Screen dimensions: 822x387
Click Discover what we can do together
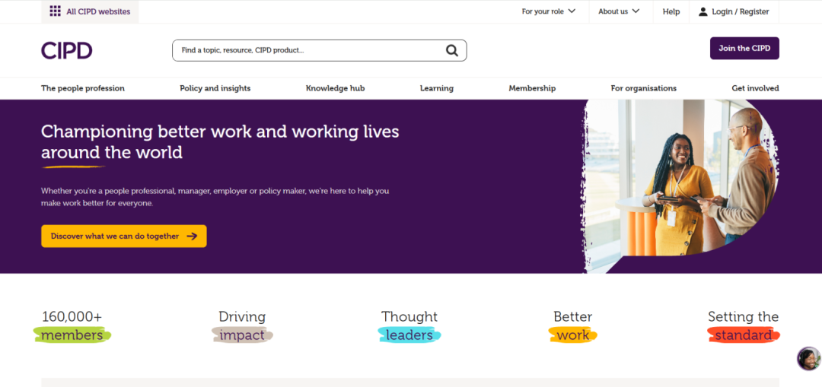[x=115, y=236]
